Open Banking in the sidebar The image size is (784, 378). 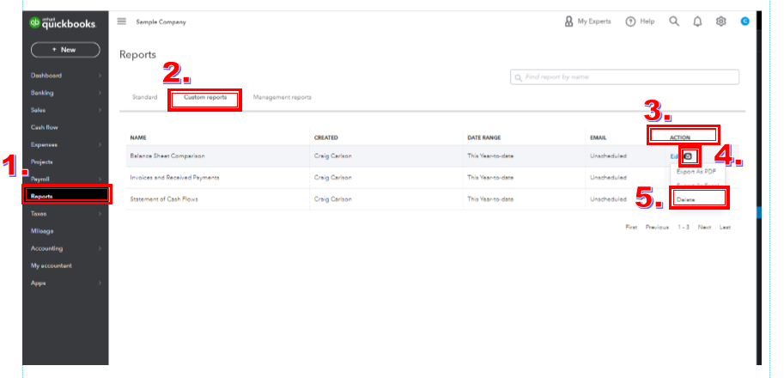[42, 93]
